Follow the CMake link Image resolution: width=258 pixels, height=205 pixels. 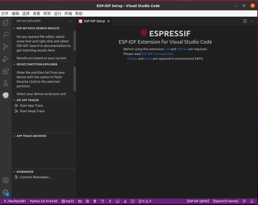[132, 59]
